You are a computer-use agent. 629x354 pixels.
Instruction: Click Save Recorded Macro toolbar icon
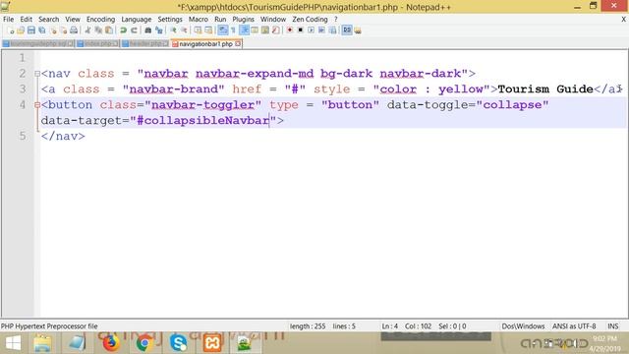coord(332,30)
